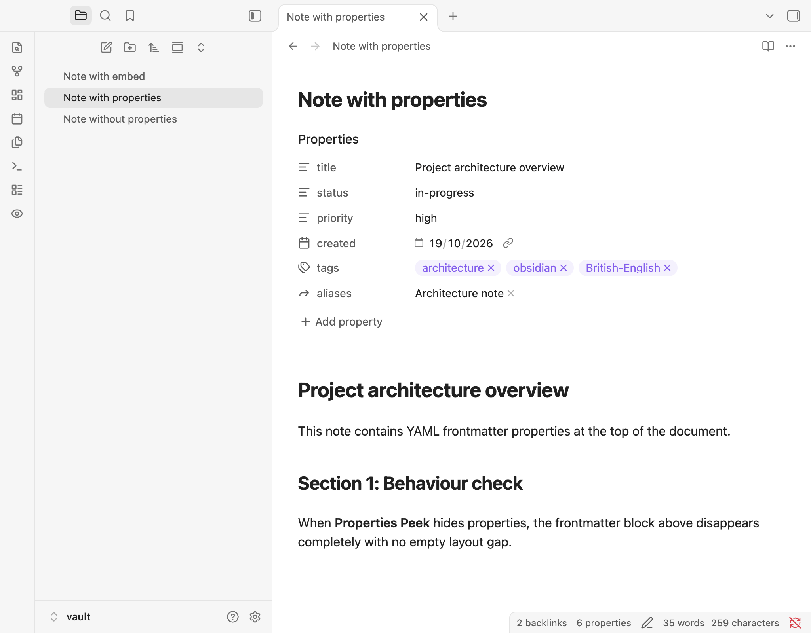
Task: Open daily note calendar ribbon icon
Action: click(x=17, y=119)
